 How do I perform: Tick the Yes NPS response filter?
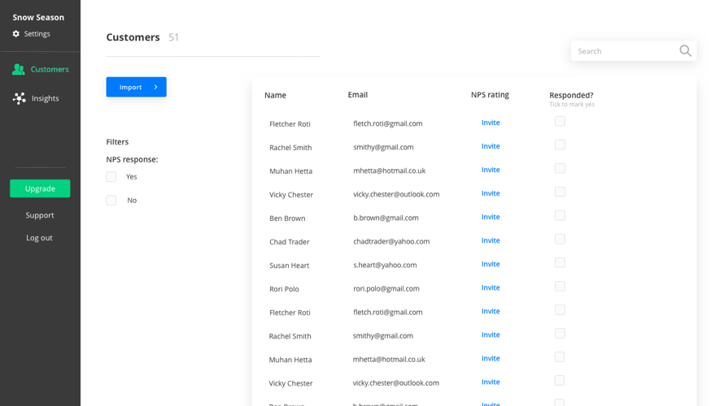pos(111,177)
